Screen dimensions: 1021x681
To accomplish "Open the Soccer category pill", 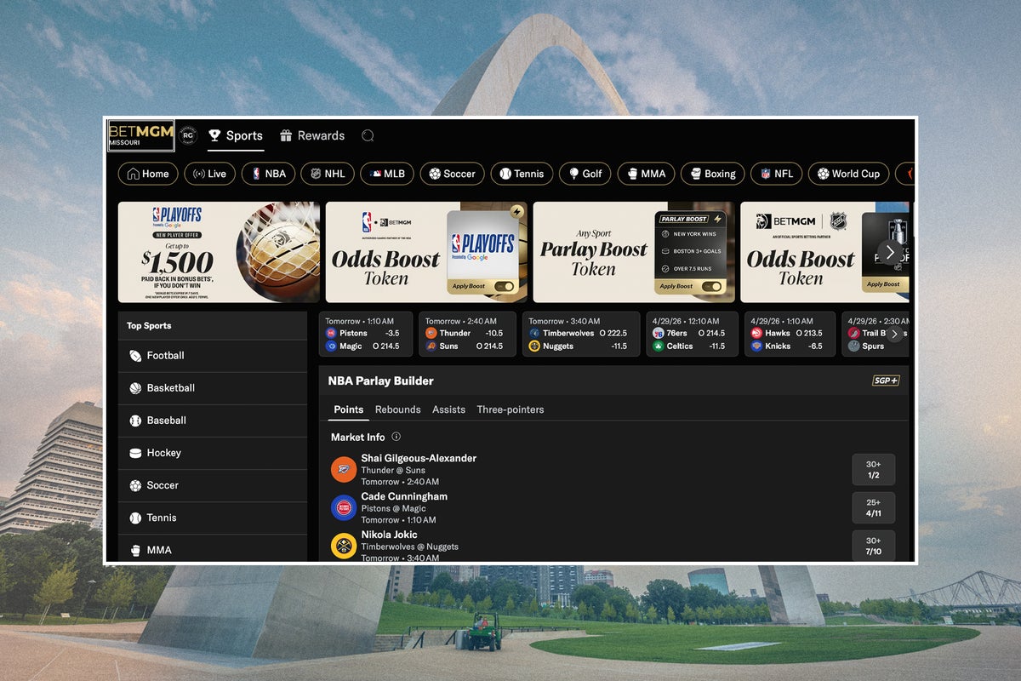I will (x=452, y=174).
